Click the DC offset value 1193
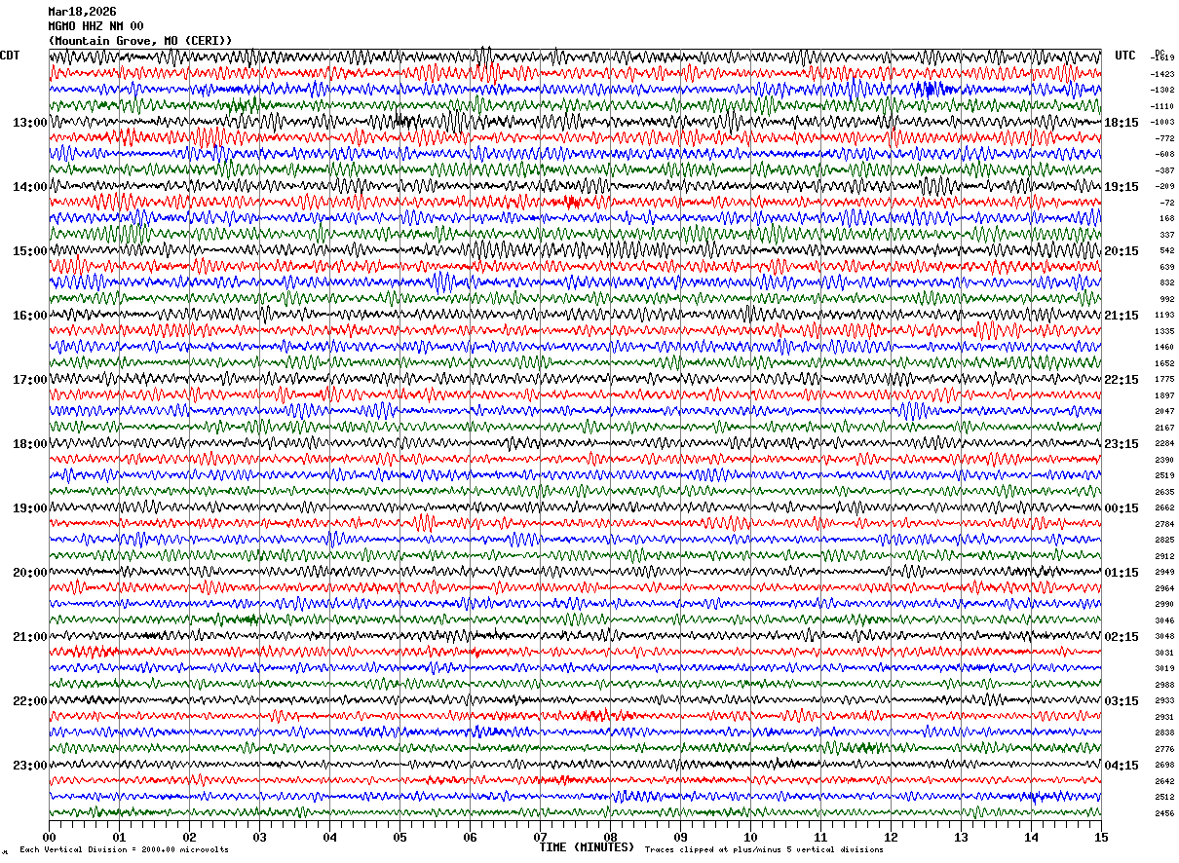Screen dimensions: 1179x863 (1165, 315)
